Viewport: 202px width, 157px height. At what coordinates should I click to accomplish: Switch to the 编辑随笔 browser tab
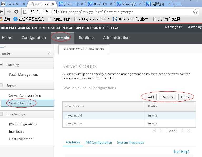tap(158, 4)
